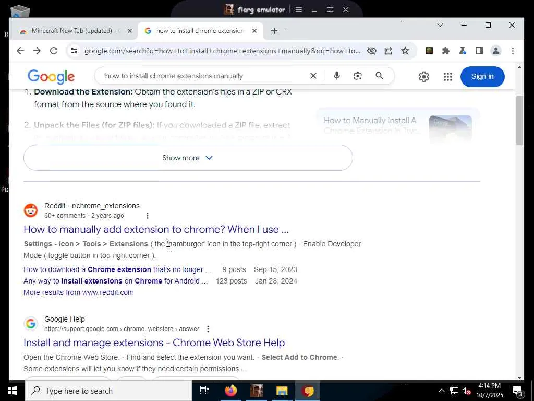Open the Extensions puzzle piece menu
The image size is (534, 401).
tap(446, 51)
